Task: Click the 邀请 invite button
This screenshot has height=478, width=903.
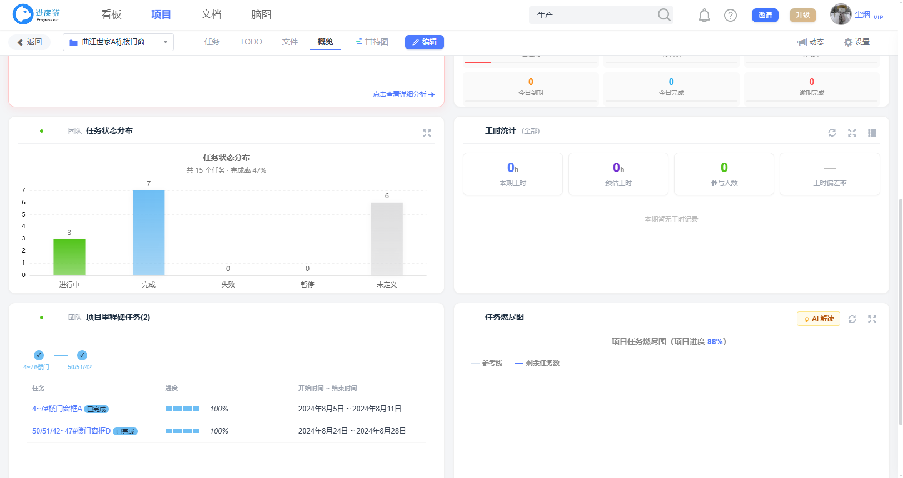Action: 765,15
